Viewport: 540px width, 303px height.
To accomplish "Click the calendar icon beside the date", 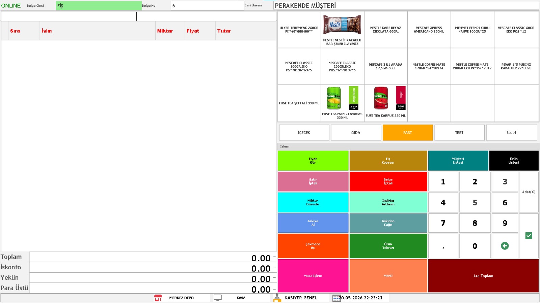I will 336,298.
